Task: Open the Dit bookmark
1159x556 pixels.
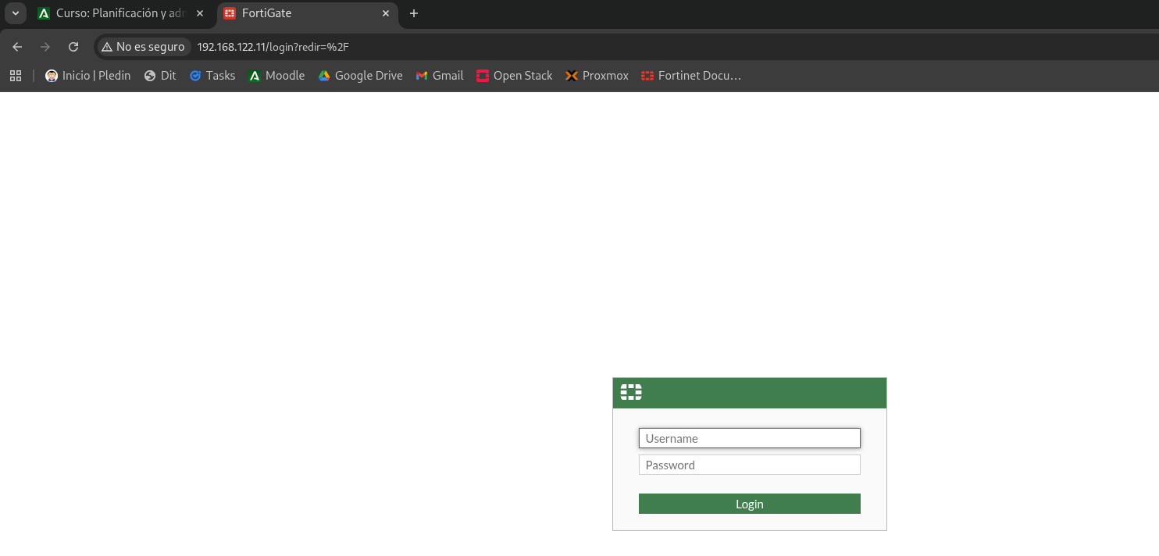Action: [160, 76]
